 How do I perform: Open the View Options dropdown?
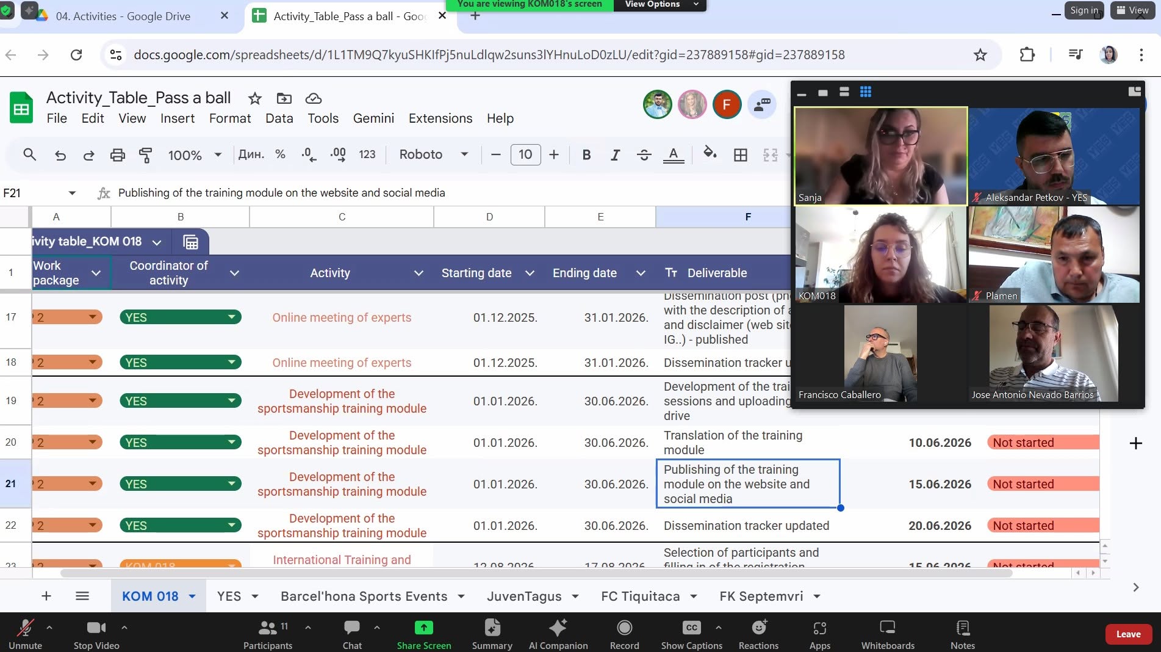pos(661,4)
